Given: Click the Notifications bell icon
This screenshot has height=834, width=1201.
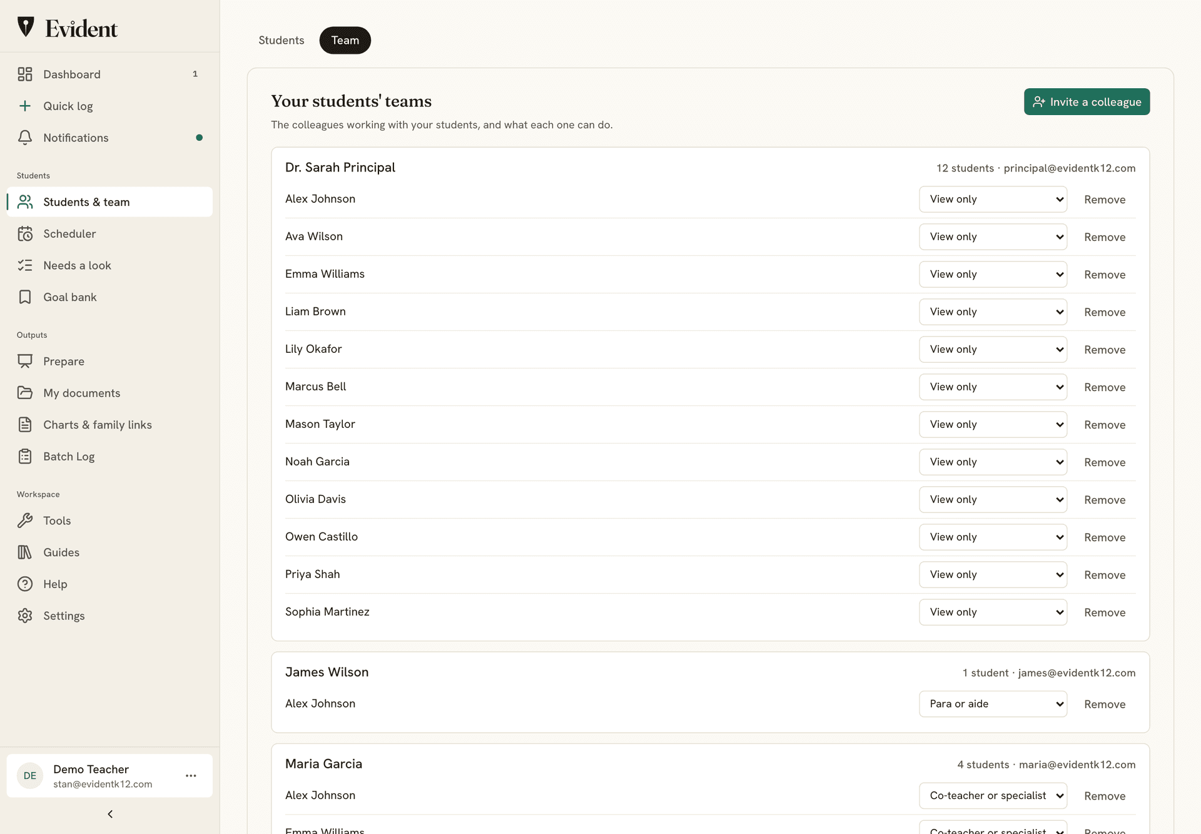Looking at the screenshot, I should [25, 138].
